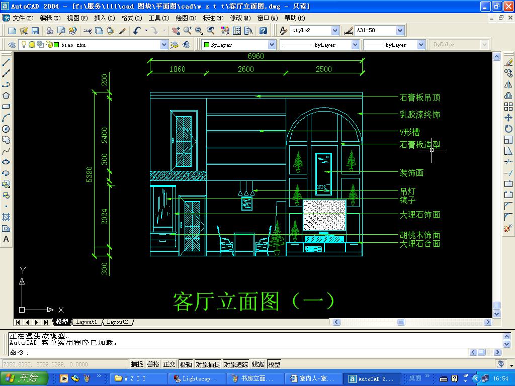The image size is (515, 386).
Task: Click the Windows 开始 Start button
Action: [24, 378]
